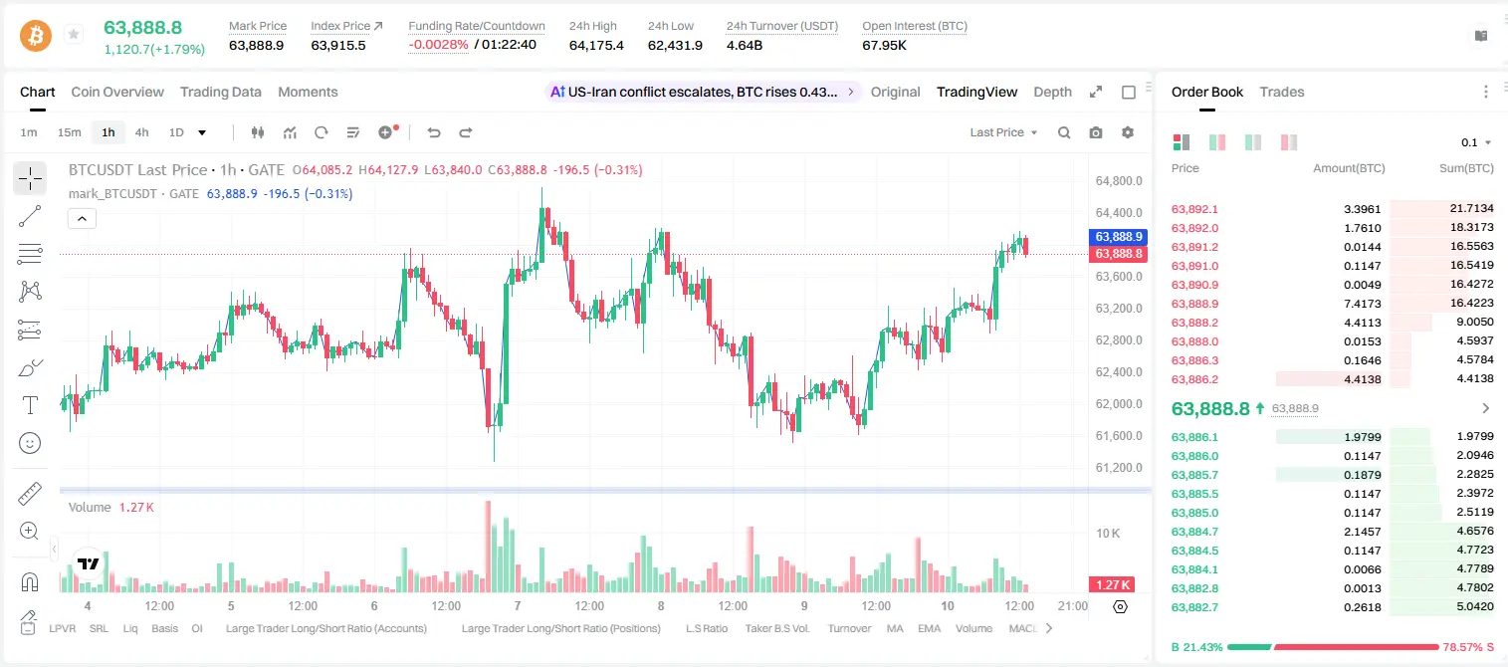The height and width of the screenshot is (667, 1508).
Task: Search symbols with magnifier icon
Action: point(1064,132)
